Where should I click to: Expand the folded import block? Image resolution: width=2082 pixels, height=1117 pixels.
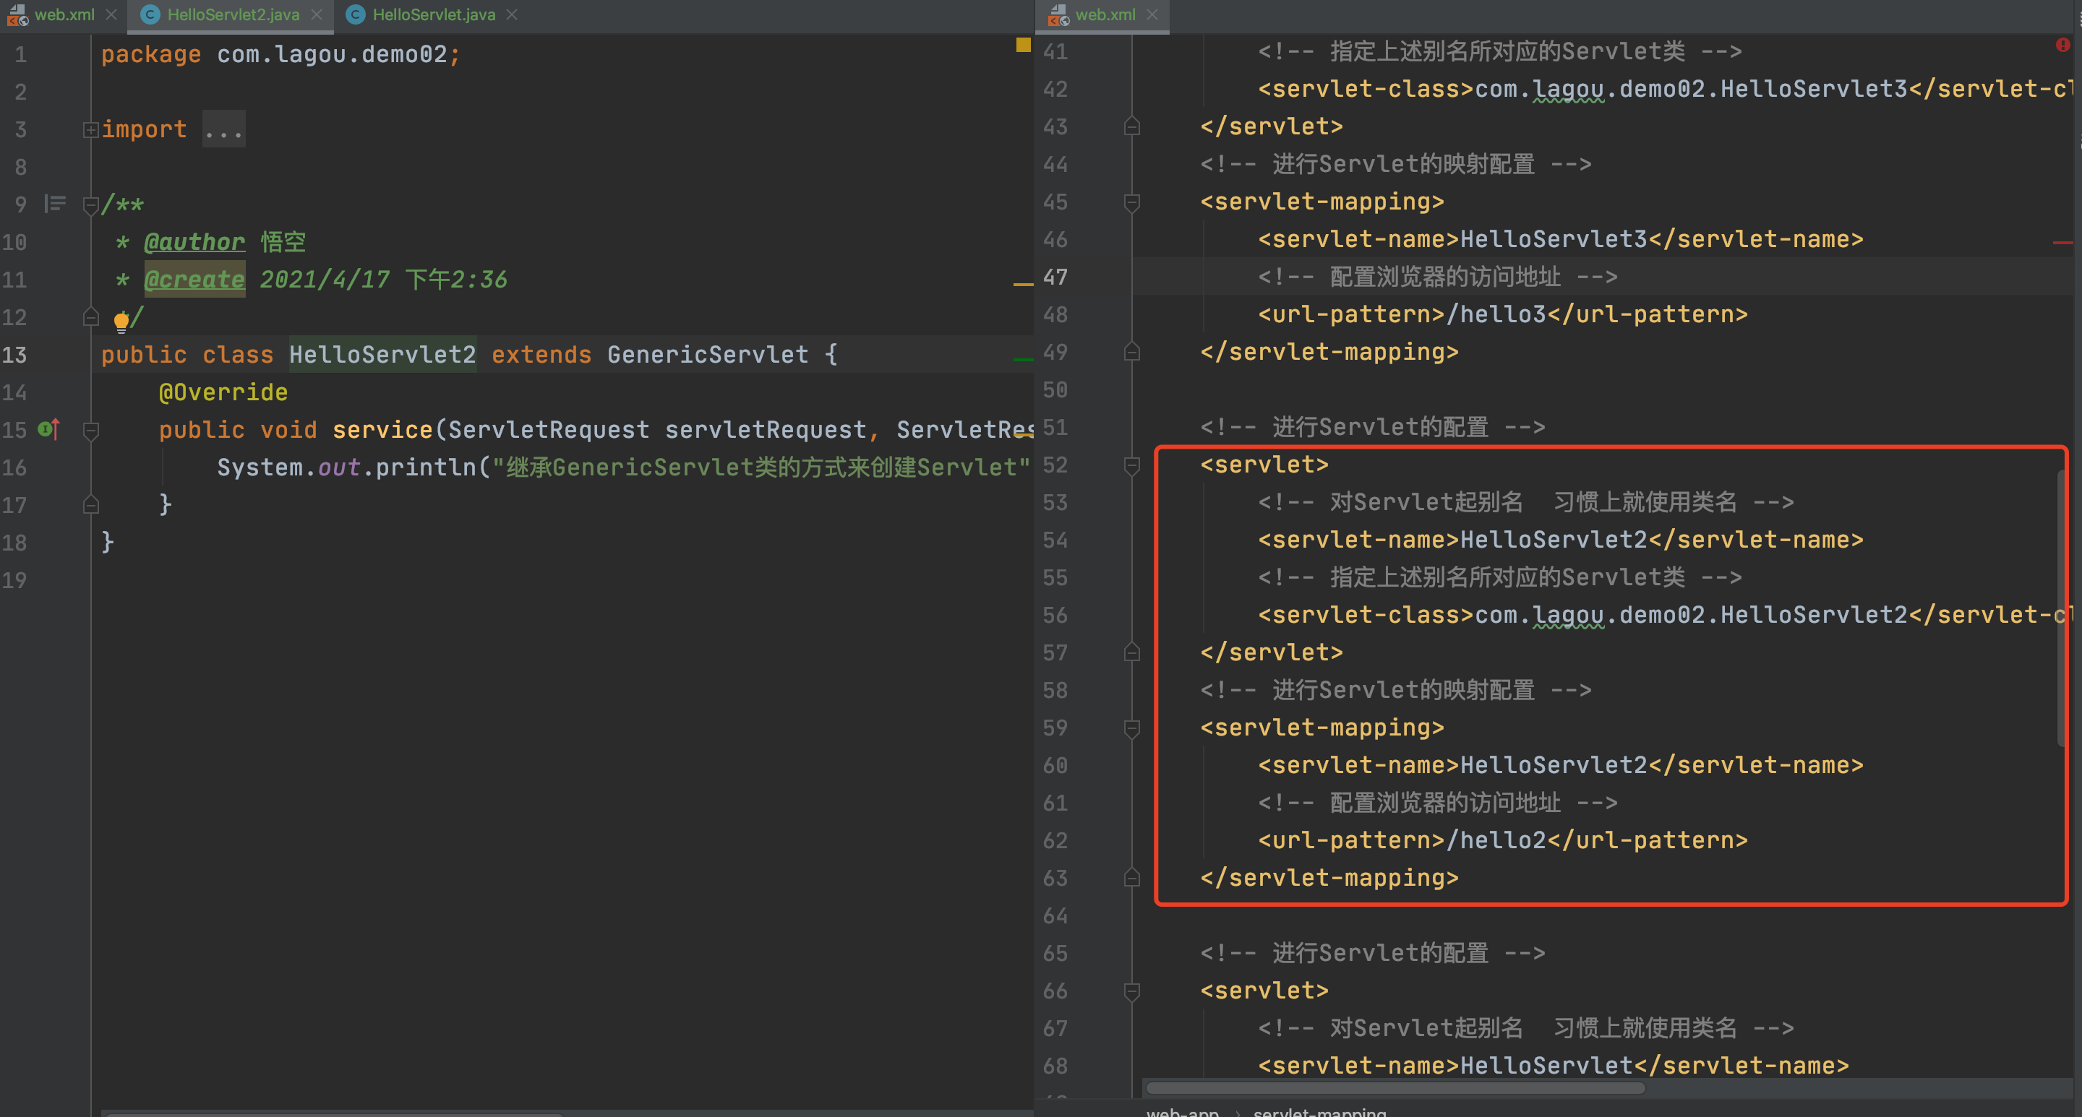(90, 129)
